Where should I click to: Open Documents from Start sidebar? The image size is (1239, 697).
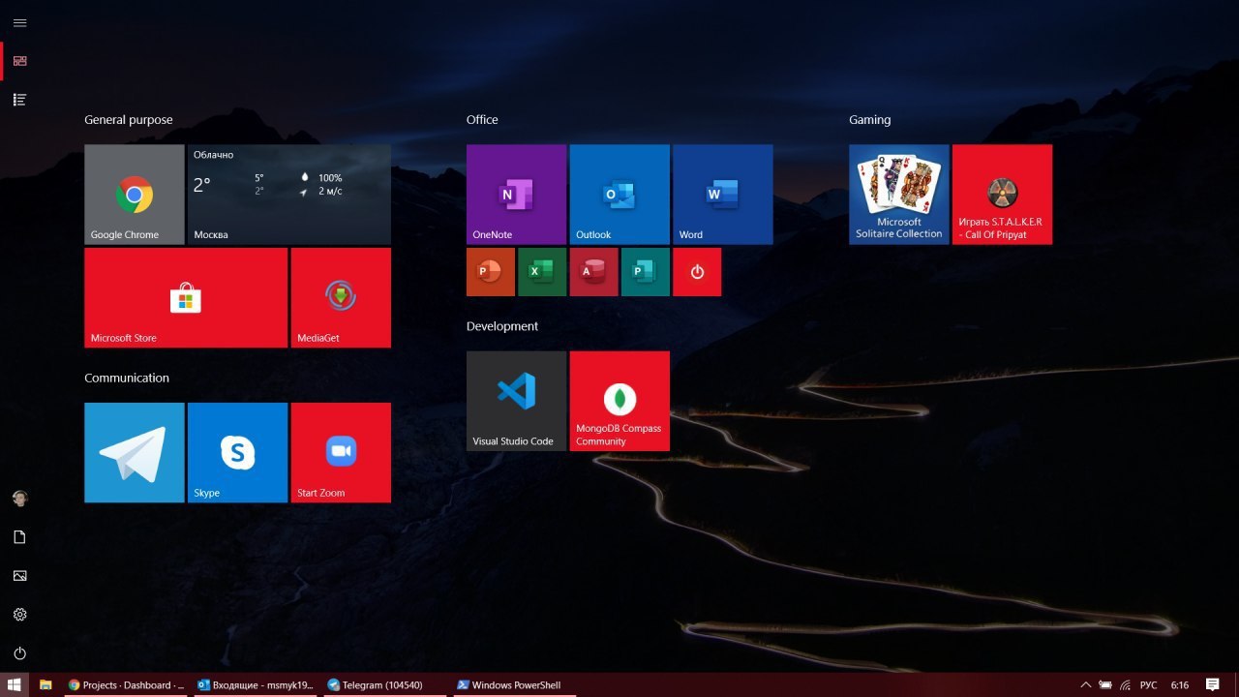(x=19, y=537)
